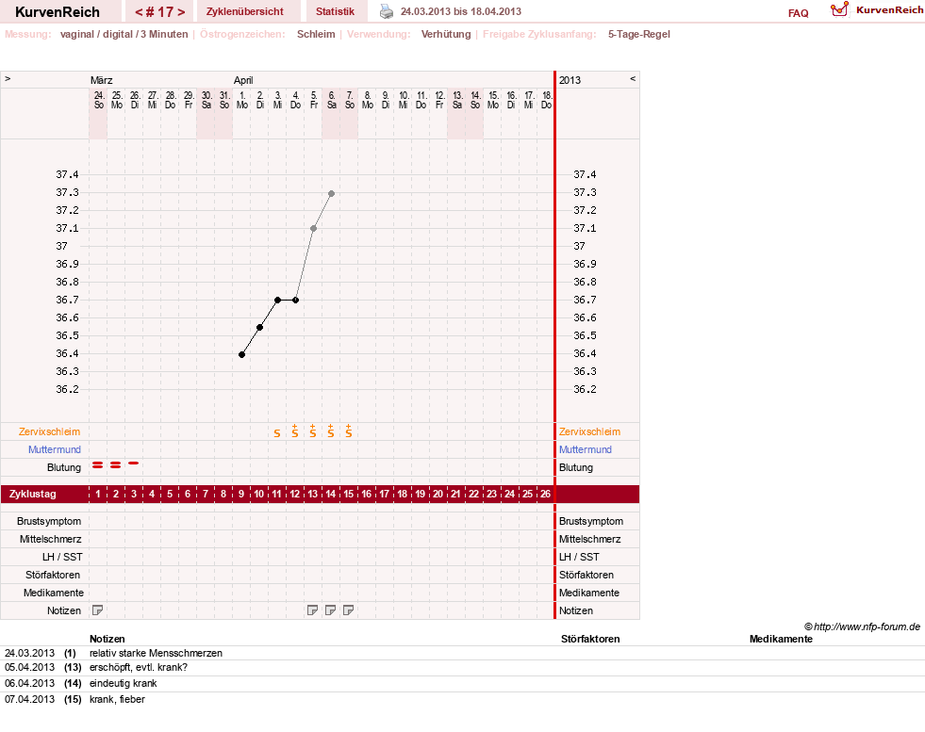Open the FAQ link
Image resolution: width=925 pixels, height=732 pixels.
pyautogui.click(x=798, y=13)
